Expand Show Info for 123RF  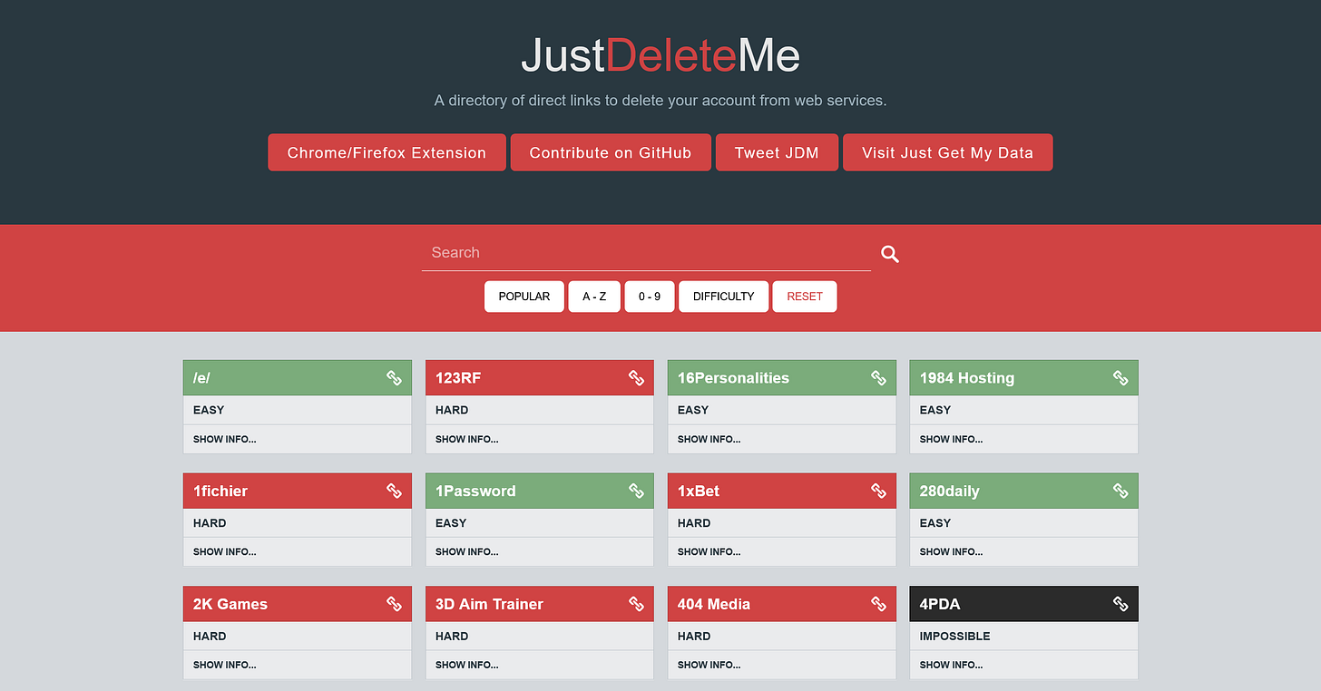pyautogui.click(x=467, y=439)
